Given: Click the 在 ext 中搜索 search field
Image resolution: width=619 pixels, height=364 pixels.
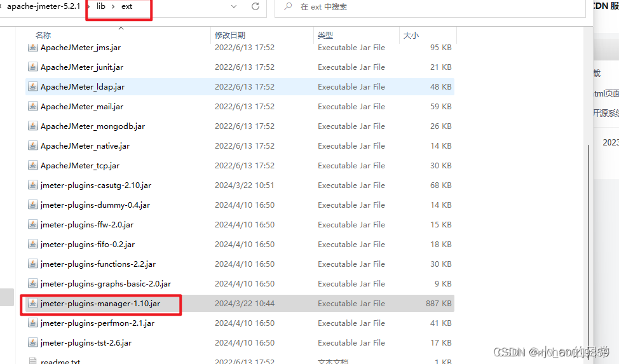Looking at the screenshot, I should [430, 7].
